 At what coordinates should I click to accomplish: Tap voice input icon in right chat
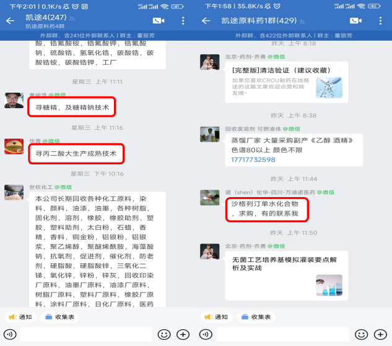[206, 334]
